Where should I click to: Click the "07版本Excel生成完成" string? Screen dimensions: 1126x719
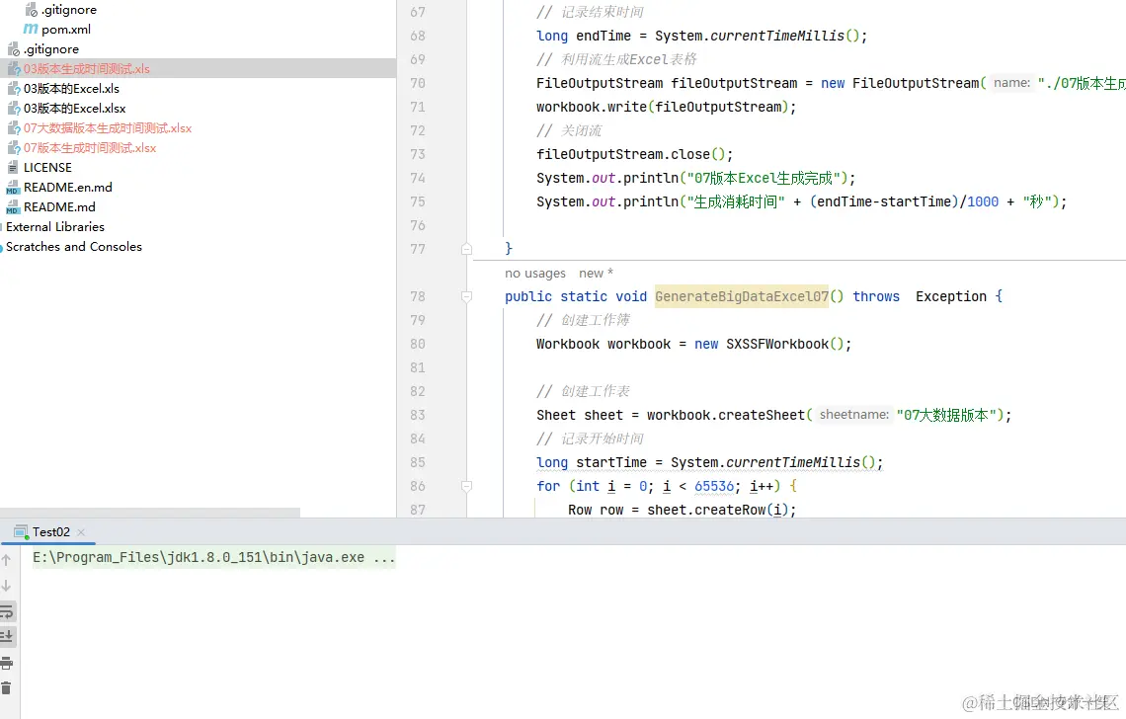pyautogui.click(x=764, y=178)
